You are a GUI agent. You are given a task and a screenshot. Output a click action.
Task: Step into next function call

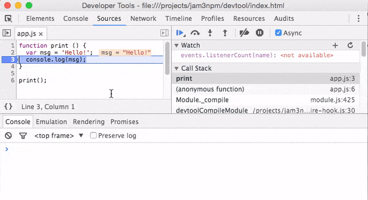tap(210, 33)
